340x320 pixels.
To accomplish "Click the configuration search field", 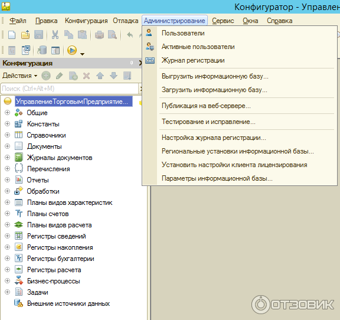I will pyautogui.click(x=70, y=89).
